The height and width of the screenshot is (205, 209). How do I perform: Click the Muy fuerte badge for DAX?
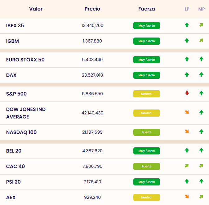click(x=146, y=75)
